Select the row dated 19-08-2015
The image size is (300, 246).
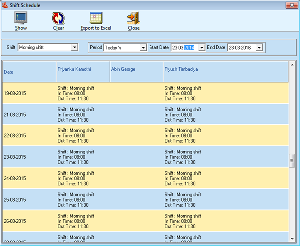coord(15,93)
